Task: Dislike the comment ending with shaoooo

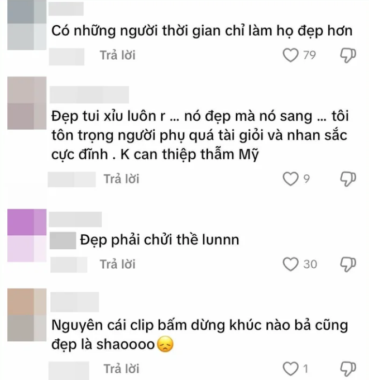Action: point(348,369)
